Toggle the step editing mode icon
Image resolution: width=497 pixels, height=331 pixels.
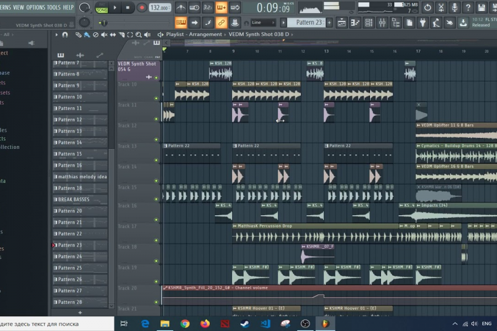pos(208,23)
